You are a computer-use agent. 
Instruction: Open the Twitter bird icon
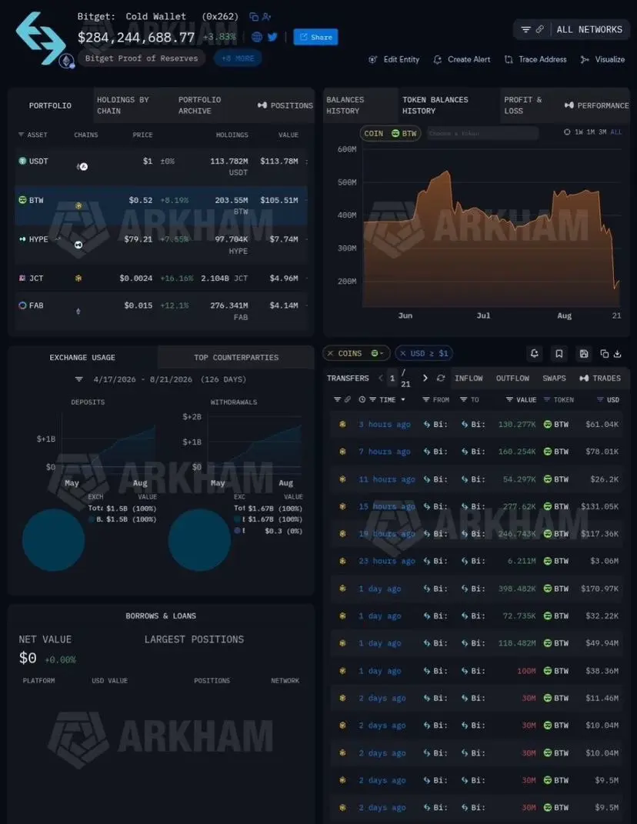(272, 37)
